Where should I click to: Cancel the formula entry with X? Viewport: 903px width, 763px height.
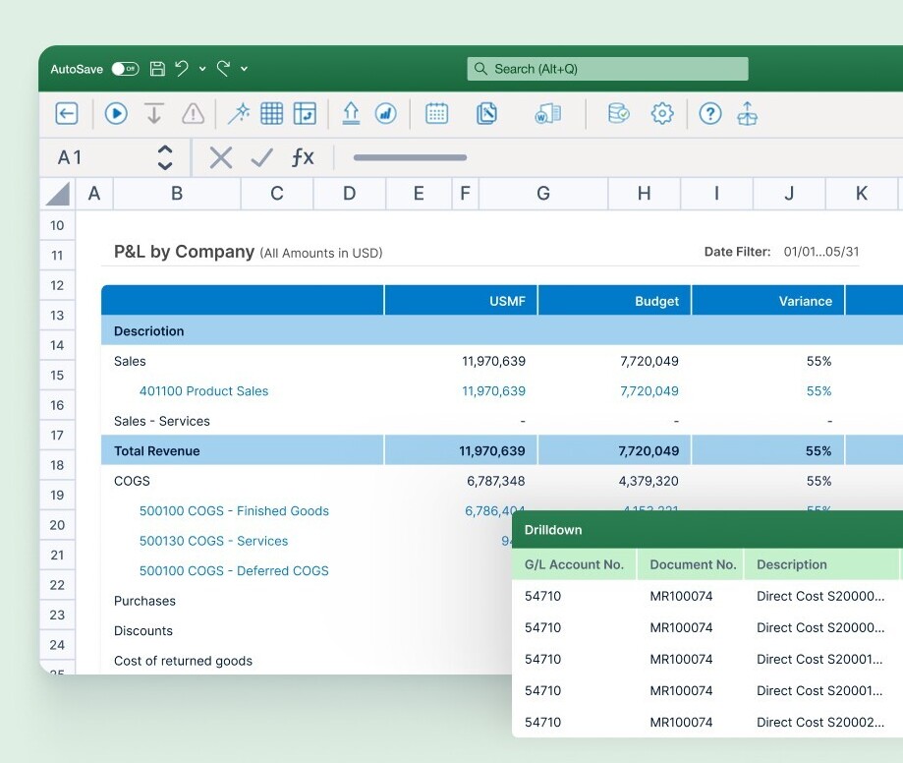click(221, 157)
